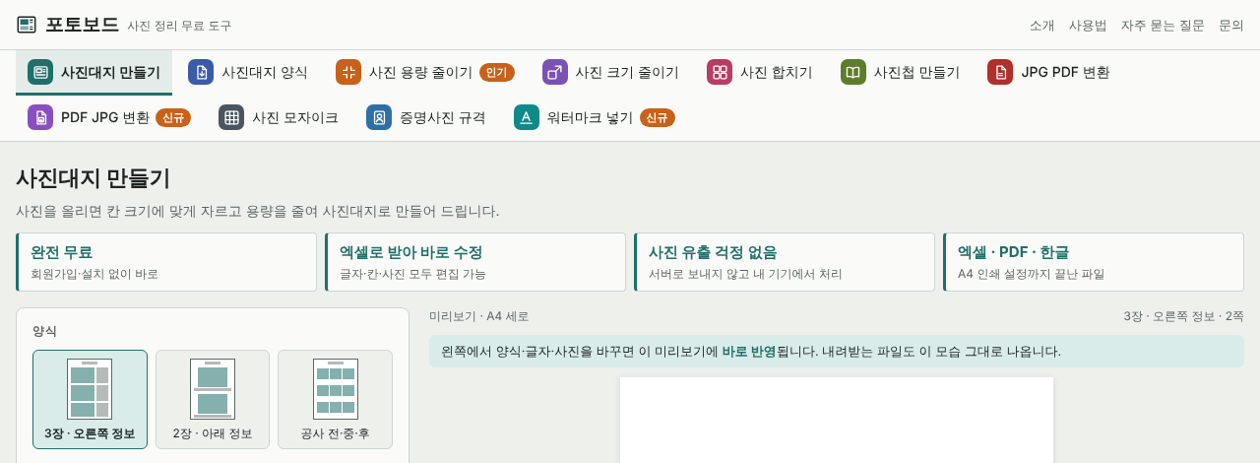Click the 사진 유출 걱정 없음 card

[785, 262]
